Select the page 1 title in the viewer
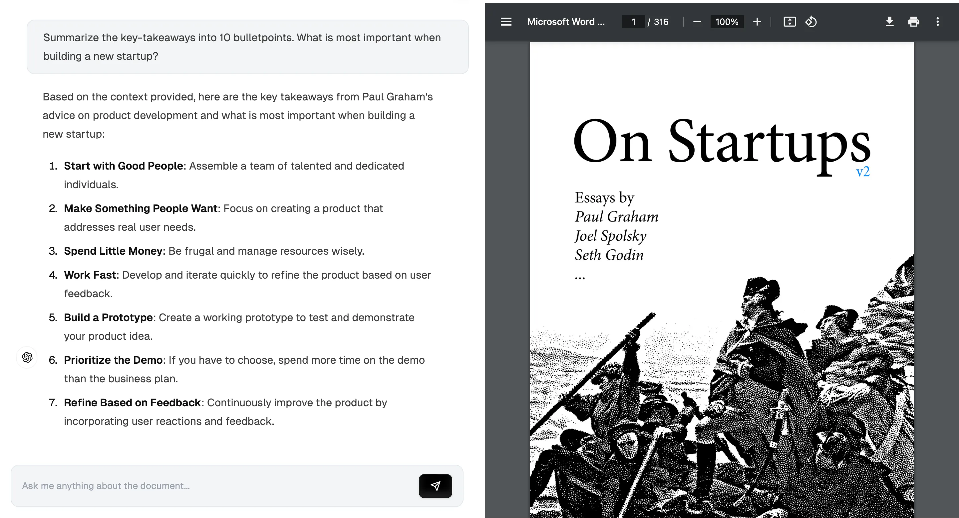The image size is (959, 518). [x=633, y=22]
